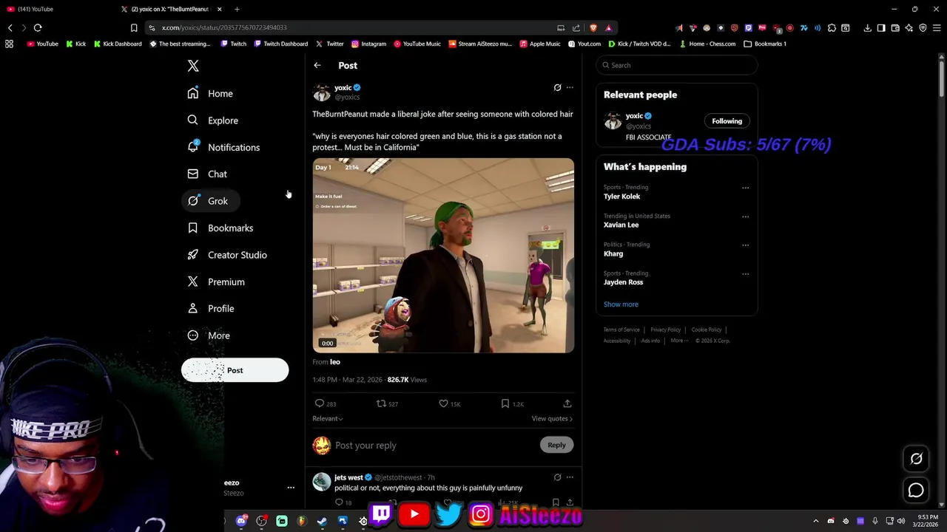Expand the More menu in sidebar
The image size is (947, 532).
click(x=209, y=335)
